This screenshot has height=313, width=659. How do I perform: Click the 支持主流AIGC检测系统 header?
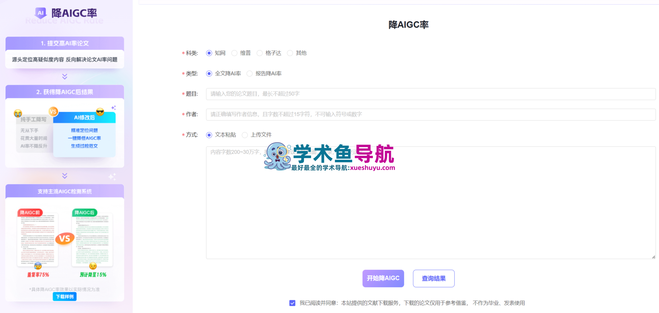click(65, 191)
